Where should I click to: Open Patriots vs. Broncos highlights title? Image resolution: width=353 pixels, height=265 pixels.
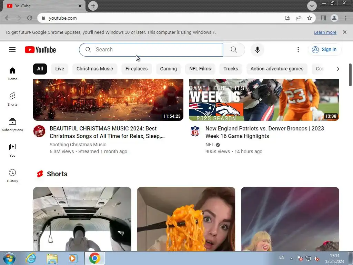click(264, 132)
